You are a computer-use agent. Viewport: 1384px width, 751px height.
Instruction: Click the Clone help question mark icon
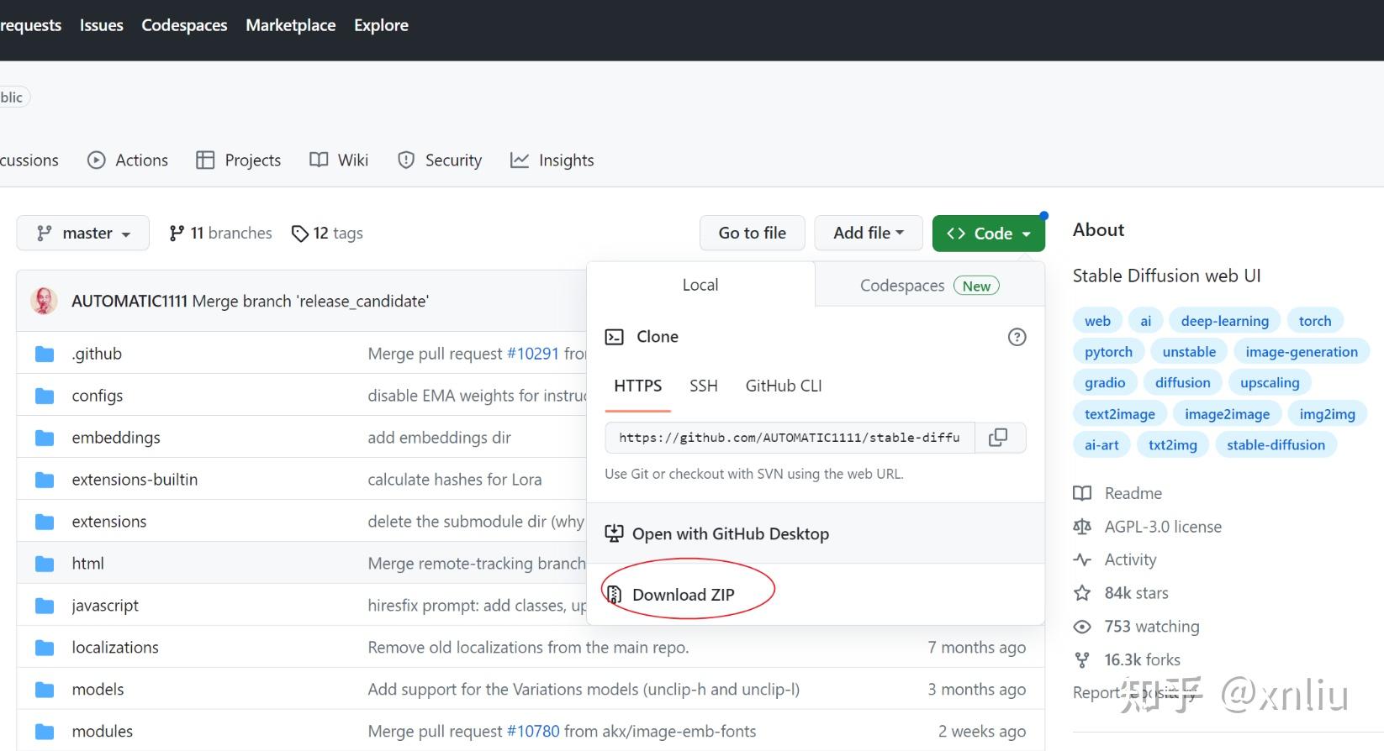(1017, 337)
